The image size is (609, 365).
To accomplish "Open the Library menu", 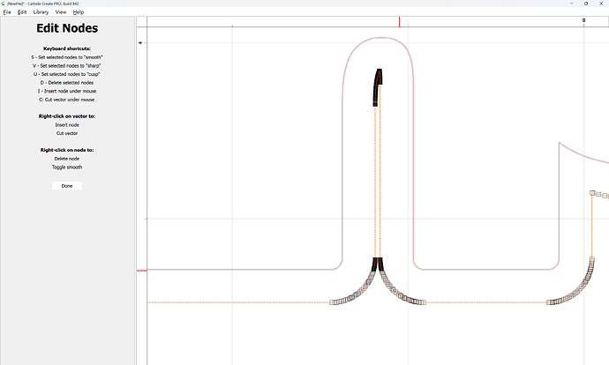I will pyautogui.click(x=41, y=12).
